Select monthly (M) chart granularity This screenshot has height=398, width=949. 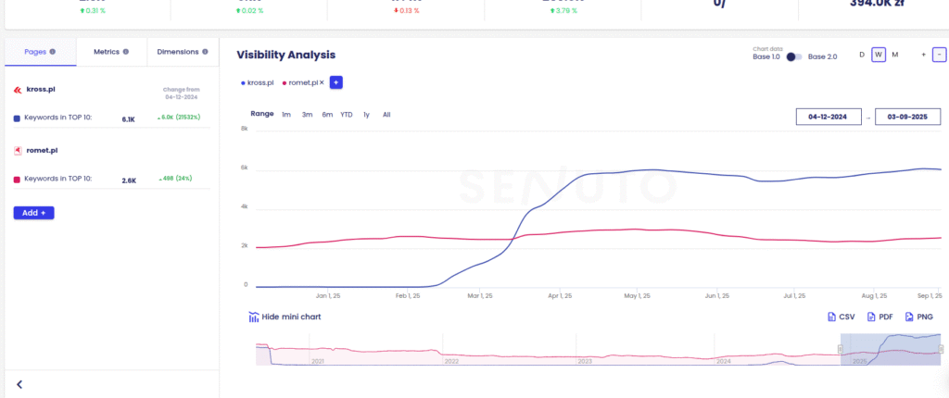(x=894, y=55)
